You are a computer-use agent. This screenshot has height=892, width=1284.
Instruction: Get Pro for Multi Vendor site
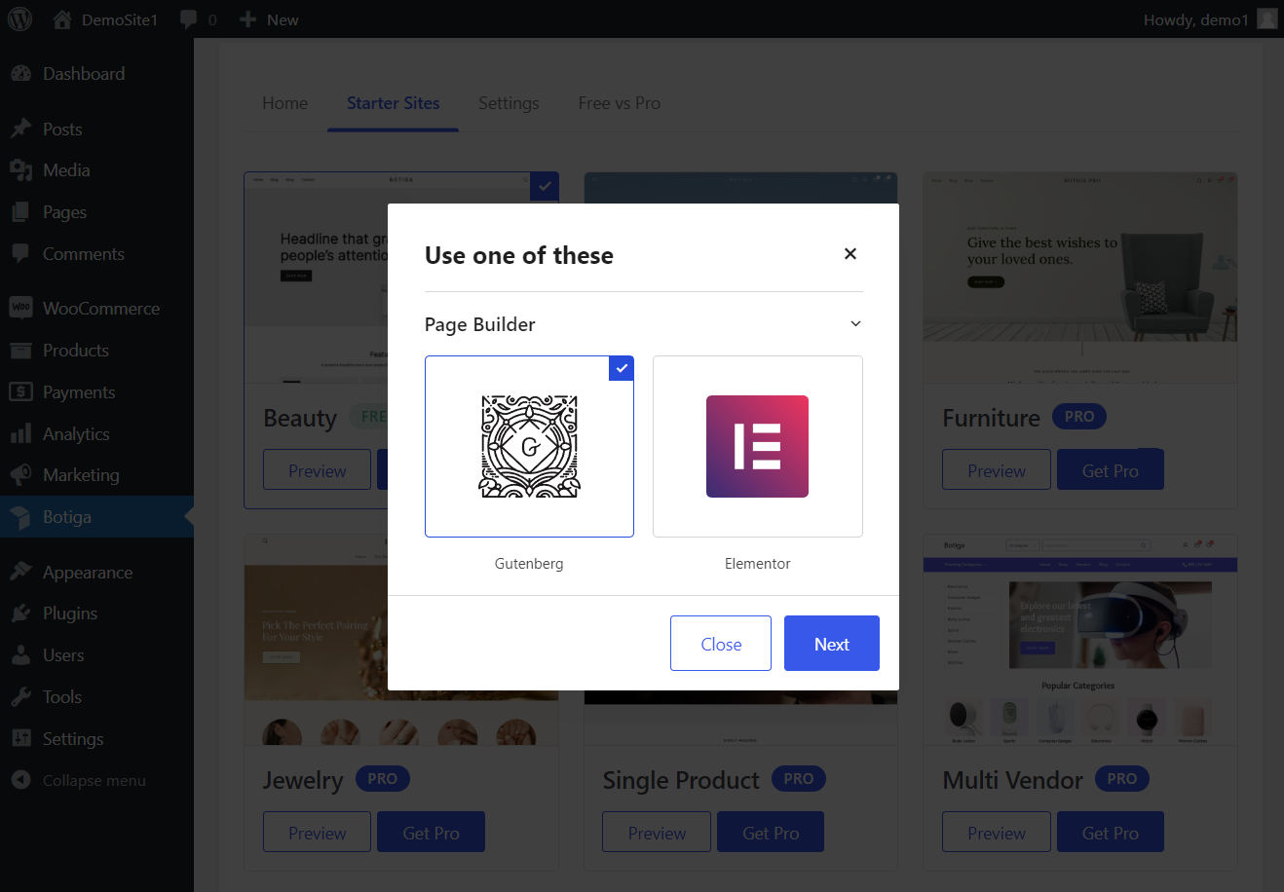[1111, 833]
